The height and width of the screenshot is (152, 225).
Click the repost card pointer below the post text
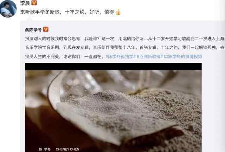(x=30, y=19)
